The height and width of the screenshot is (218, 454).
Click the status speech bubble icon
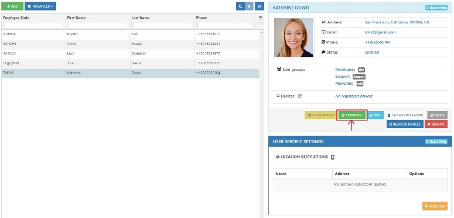tap(323, 52)
